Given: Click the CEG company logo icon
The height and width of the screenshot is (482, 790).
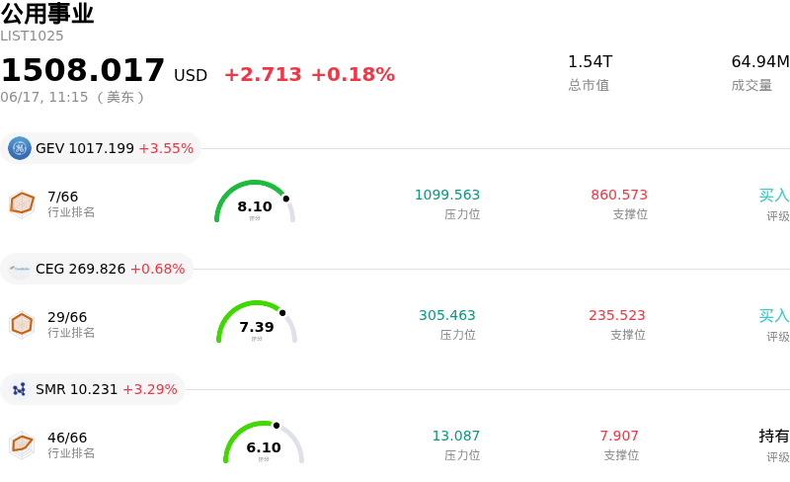Looking at the screenshot, I should click(x=20, y=269).
